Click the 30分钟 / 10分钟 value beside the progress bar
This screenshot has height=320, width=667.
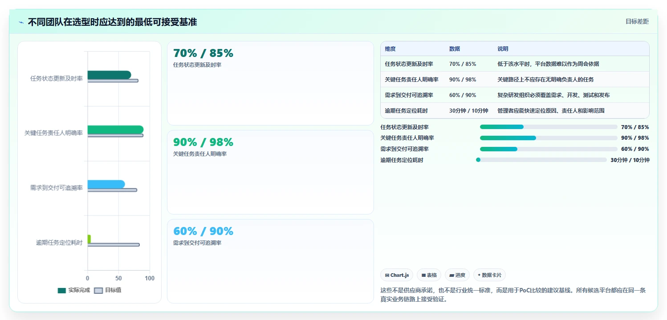point(630,160)
